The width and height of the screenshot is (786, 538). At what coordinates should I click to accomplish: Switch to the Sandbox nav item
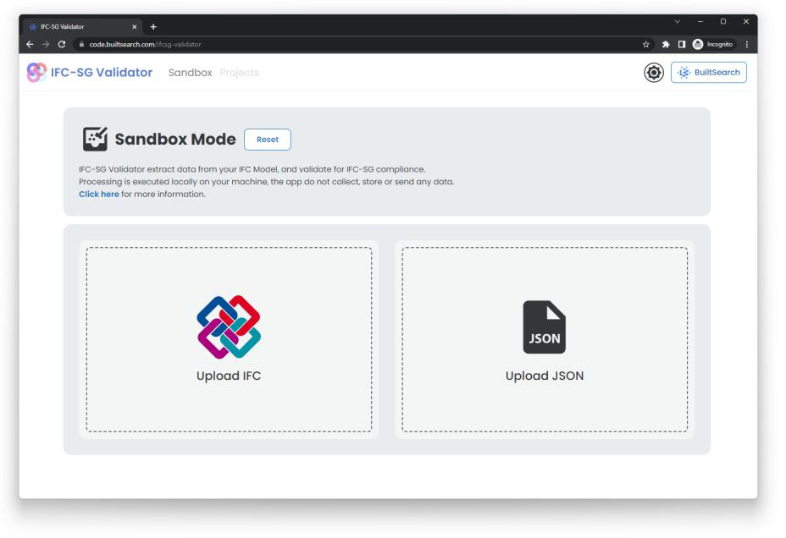191,73
